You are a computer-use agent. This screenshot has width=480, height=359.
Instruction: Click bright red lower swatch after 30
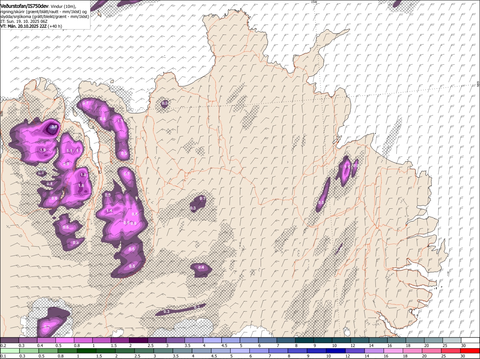coord(471,351)
